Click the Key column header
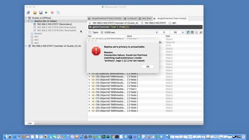 90,36
